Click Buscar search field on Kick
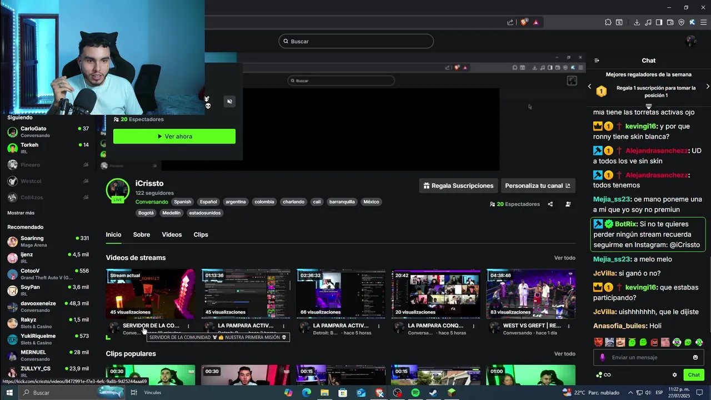The image size is (711, 400). pyautogui.click(x=356, y=41)
